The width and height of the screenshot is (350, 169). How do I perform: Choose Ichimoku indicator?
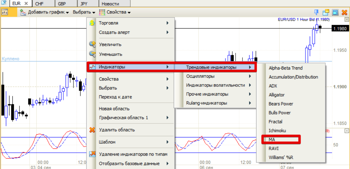point(277,131)
